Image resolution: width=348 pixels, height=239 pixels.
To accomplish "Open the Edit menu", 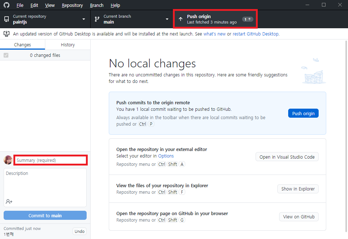I will click(34, 5).
